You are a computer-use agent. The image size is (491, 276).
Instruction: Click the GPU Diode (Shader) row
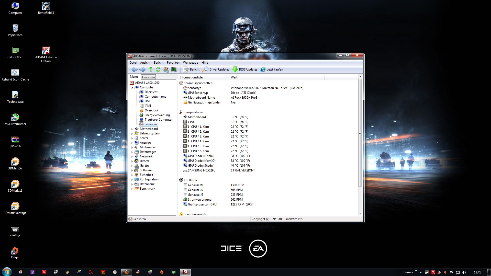[268, 166]
